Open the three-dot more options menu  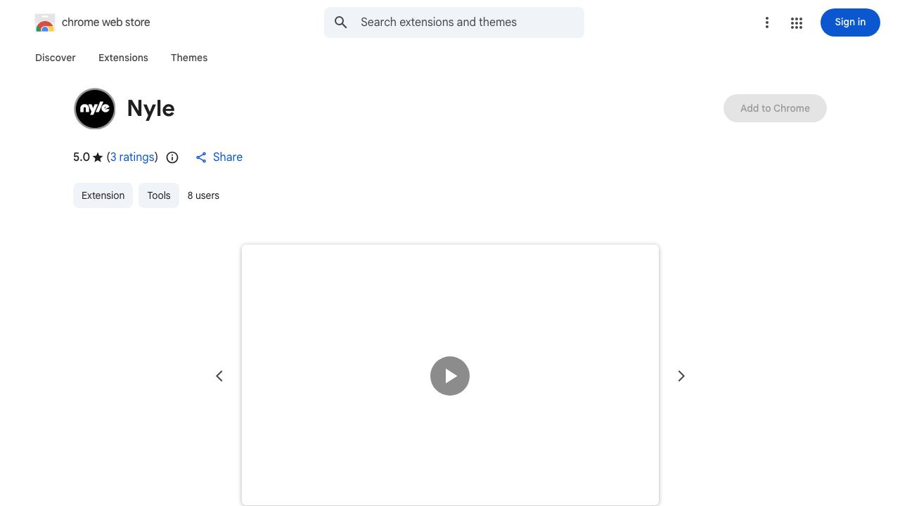(x=767, y=22)
